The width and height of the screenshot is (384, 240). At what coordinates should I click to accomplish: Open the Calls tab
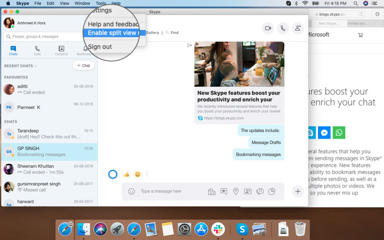click(37, 51)
